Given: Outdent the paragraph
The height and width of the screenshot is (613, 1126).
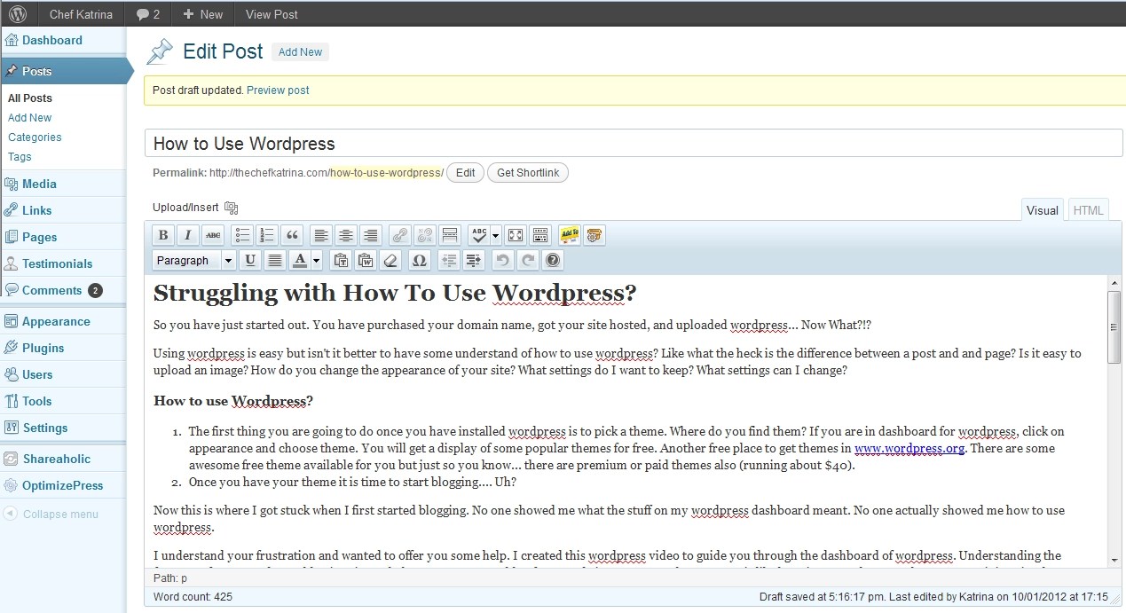Looking at the screenshot, I should [x=449, y=260].
